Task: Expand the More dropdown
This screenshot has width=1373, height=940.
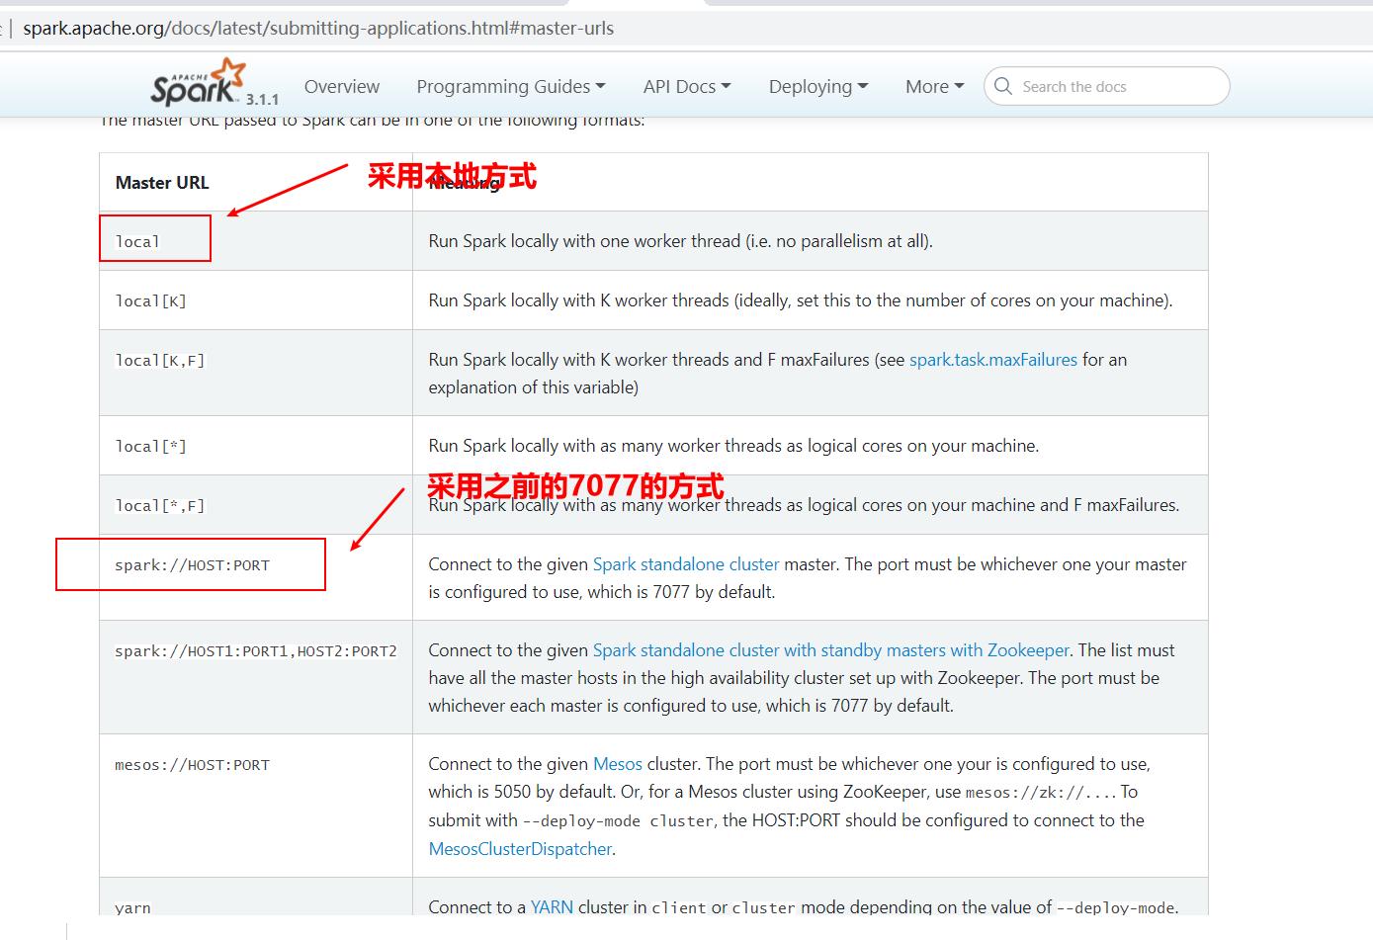Action: pos(934,86)
